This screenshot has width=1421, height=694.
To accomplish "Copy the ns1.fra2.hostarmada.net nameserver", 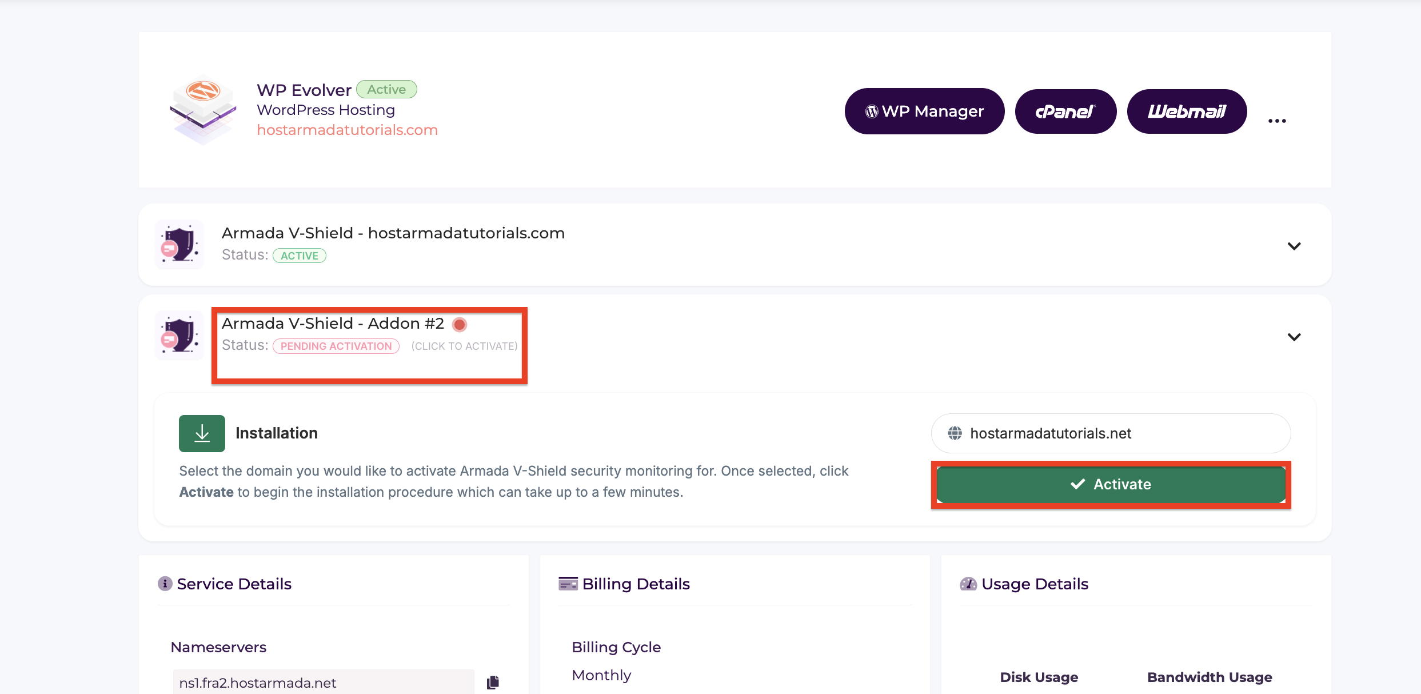I will point(493,683).
